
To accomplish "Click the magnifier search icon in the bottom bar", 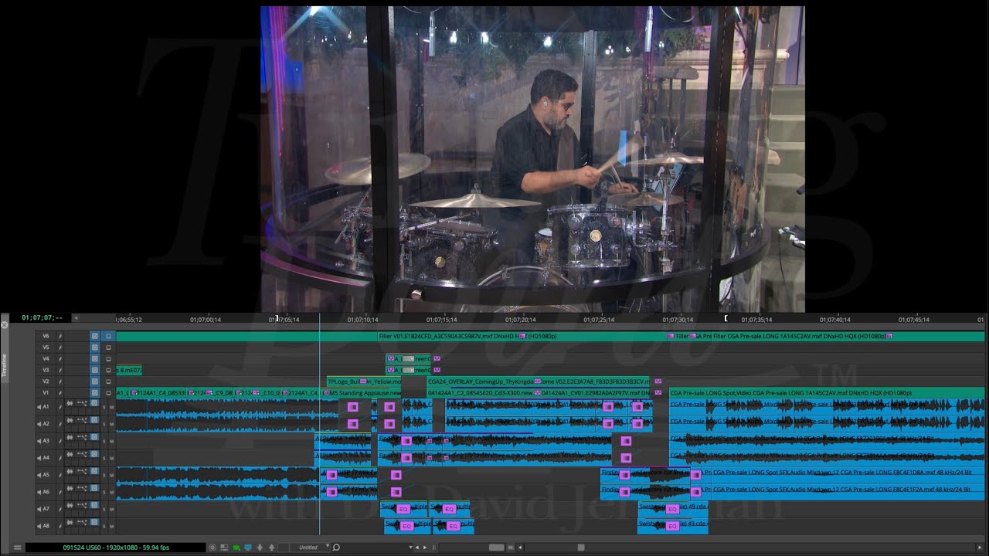I will (x=336, y=548).
